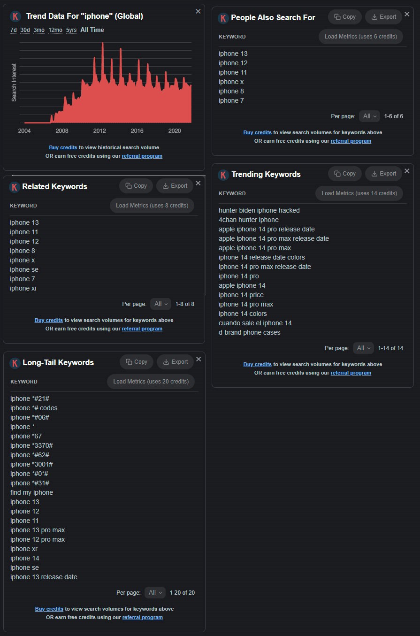Screen dimensions: 420x636
Task: Open the Per page dropdown in Long-Tail Keywords
Action: (x=155, y=592)
